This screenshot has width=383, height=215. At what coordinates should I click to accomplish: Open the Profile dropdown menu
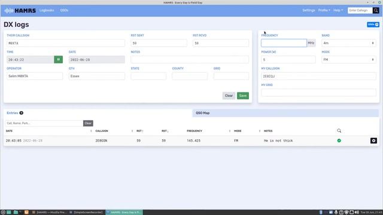(x=324, y=10)
